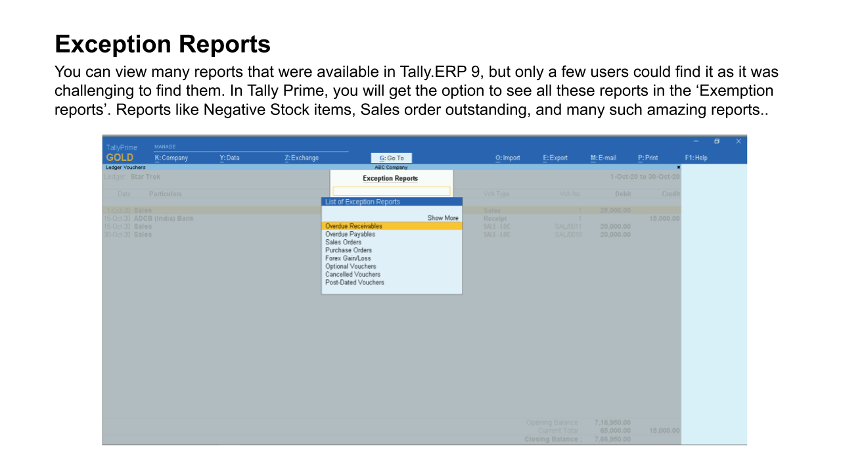This screenshot has height=473, width=841.
Task: Open the Z: Exchange menu
Action: [x=302, y=158]
